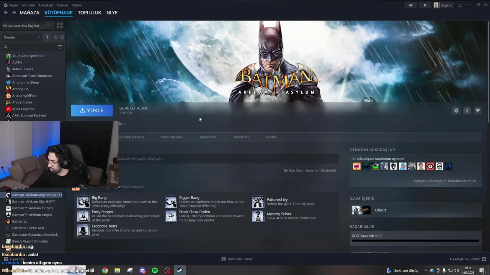This screenshot has width=490, height=275.
Task: Open the Arkadaşlar menu
Action: (46, 5)
